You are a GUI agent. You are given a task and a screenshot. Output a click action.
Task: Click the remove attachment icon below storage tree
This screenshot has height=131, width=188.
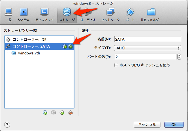point(53,112)
